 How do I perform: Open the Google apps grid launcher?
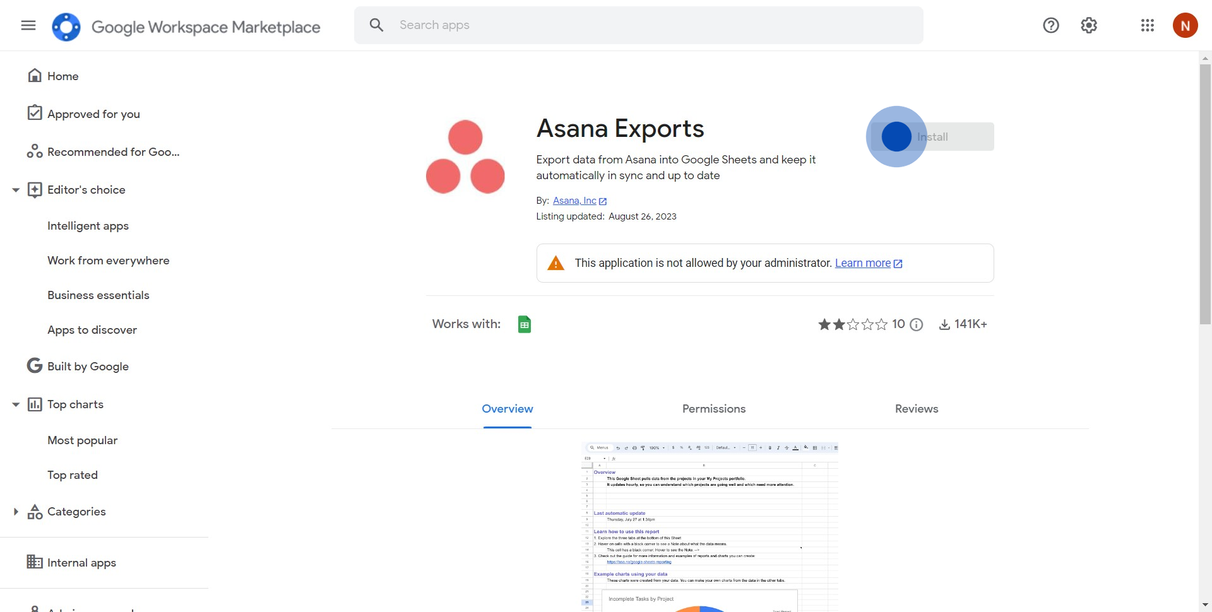pyautogui.click(x=1147, y=25)
